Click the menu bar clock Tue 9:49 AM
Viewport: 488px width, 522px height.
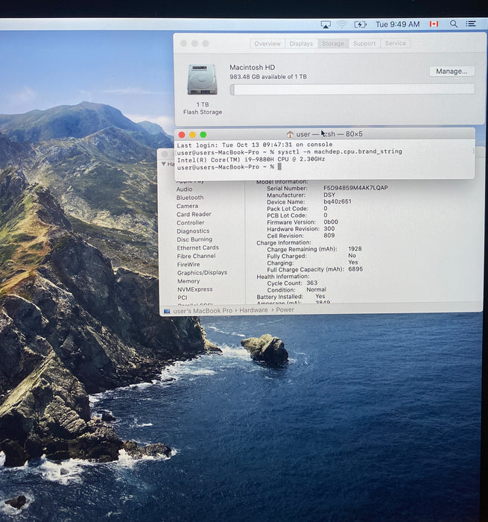click(x=398, y=25)
